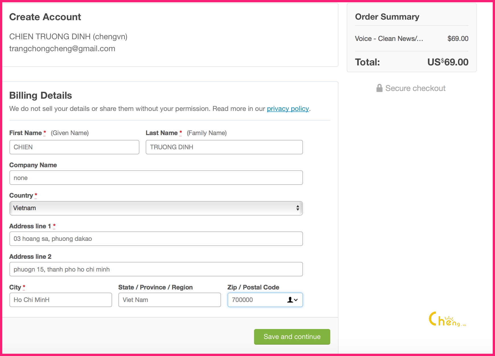Click the Save and continue button

(x=292, y=337)
